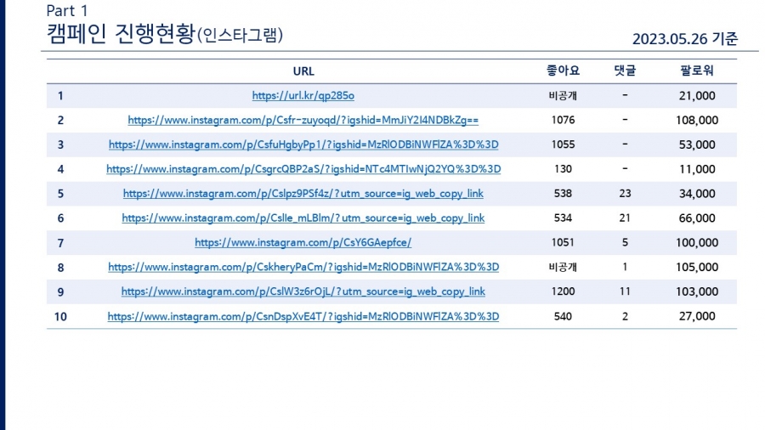Select the 108,000 follower count cell
The image size is (765, 430).
(697, 121)
